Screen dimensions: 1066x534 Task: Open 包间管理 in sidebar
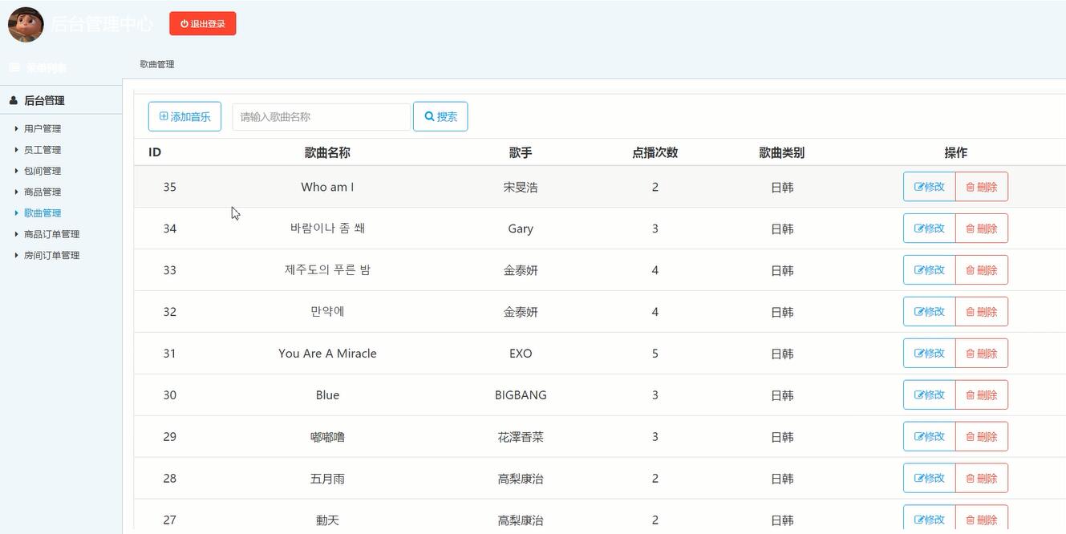(x=43, y=171)
